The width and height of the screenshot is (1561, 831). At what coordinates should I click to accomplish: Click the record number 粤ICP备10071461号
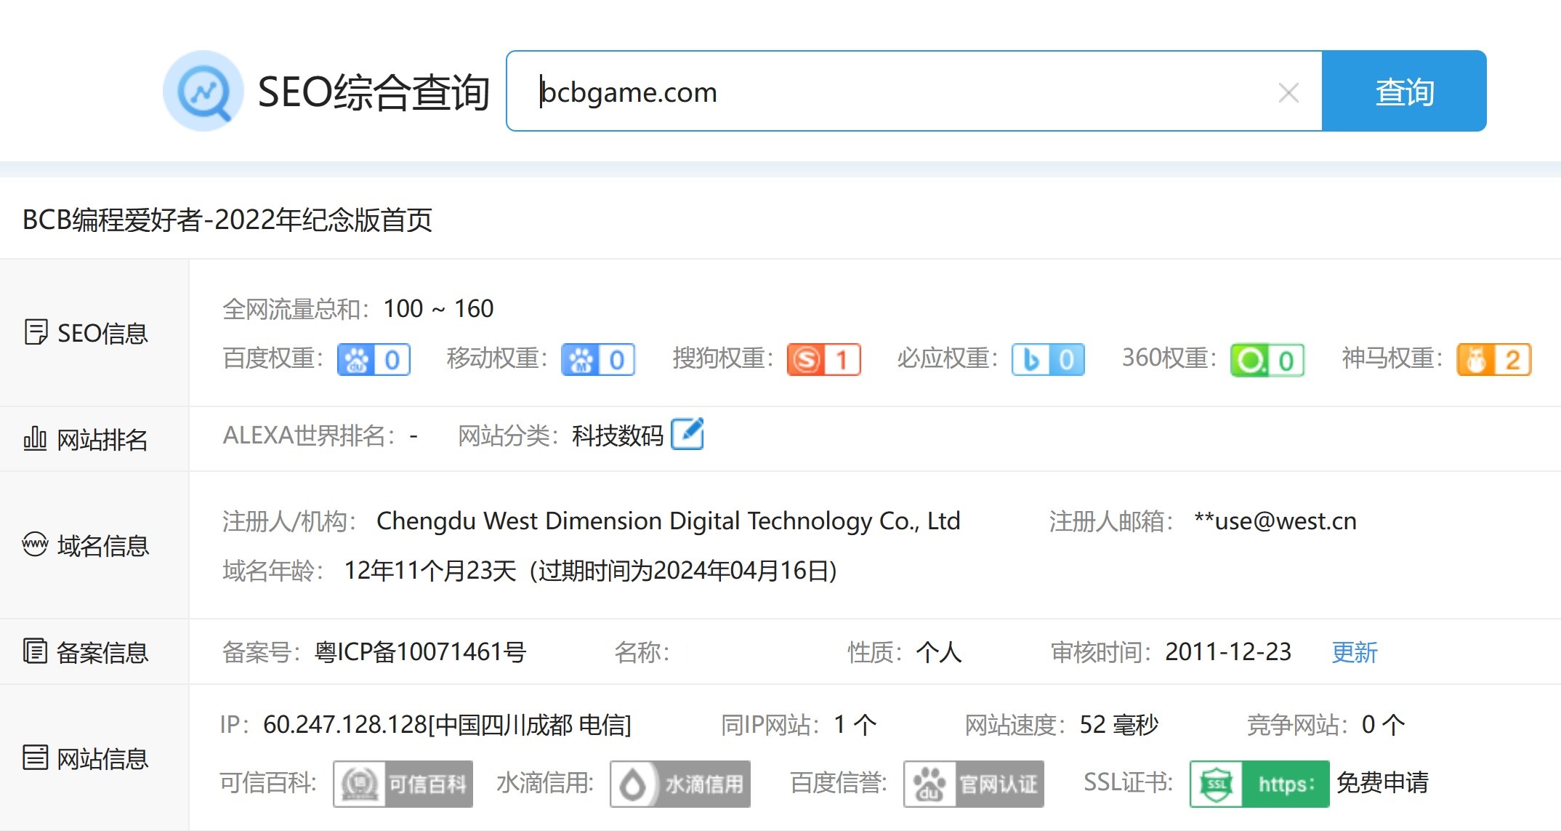tap(420, 652)
